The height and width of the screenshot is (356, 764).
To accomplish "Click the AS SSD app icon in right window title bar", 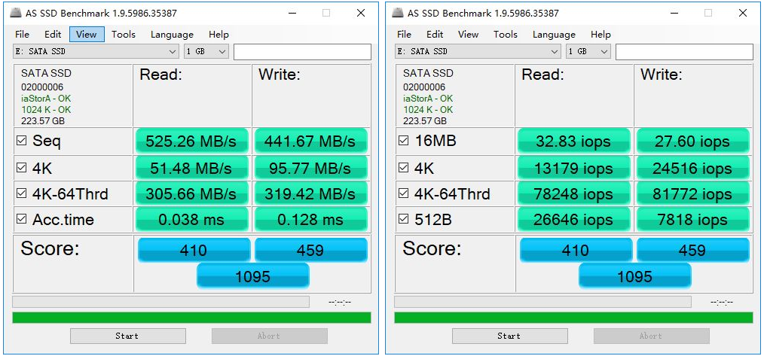I will coord(398,13).
